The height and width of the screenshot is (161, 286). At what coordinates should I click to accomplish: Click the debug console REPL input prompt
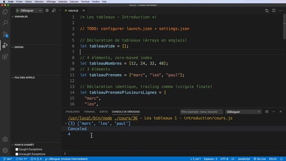point(174,154)
